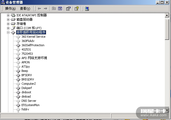Viewport: 171px width, 120px height.
Task: Select the AFD 网络支持环境 entry
Action: [x=34, y=58]
